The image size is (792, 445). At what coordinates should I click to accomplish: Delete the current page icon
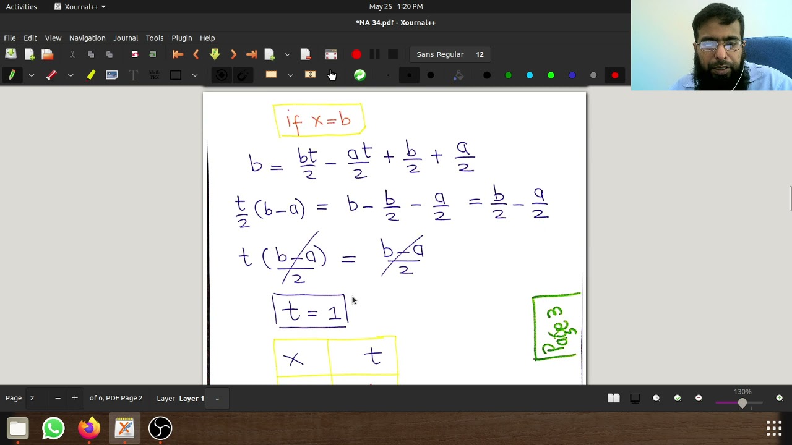305,54
